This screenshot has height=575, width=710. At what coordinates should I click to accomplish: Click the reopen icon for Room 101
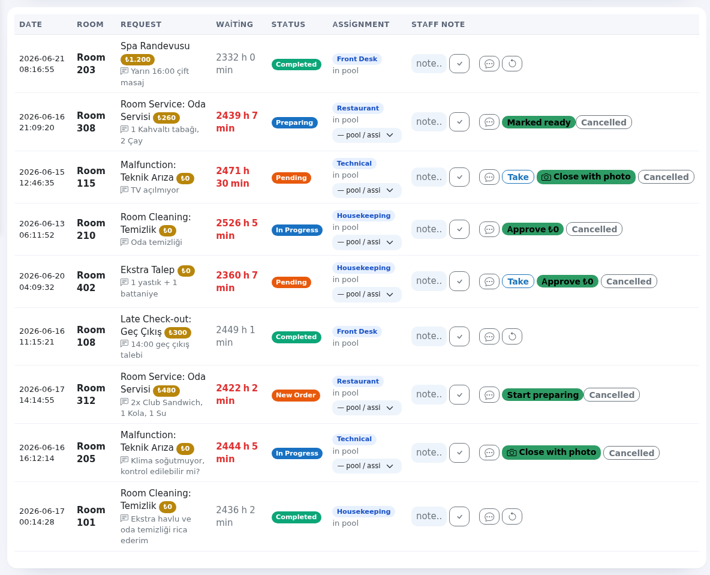point(512,517)
